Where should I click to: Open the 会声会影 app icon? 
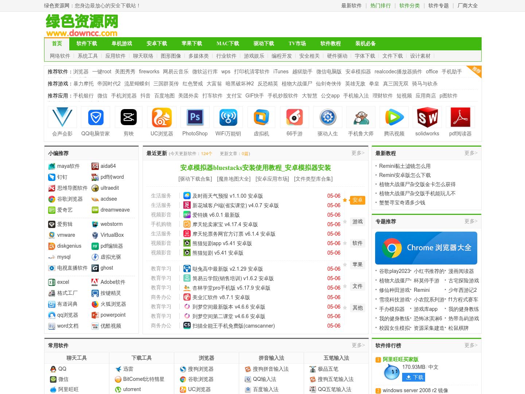(62, 117)
